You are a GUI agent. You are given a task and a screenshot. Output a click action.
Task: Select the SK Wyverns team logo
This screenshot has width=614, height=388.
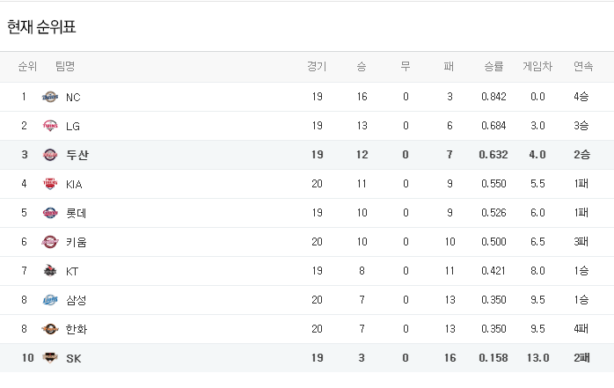[50, 358]
